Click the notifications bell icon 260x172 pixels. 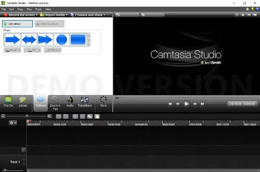[x=247, y=9]
